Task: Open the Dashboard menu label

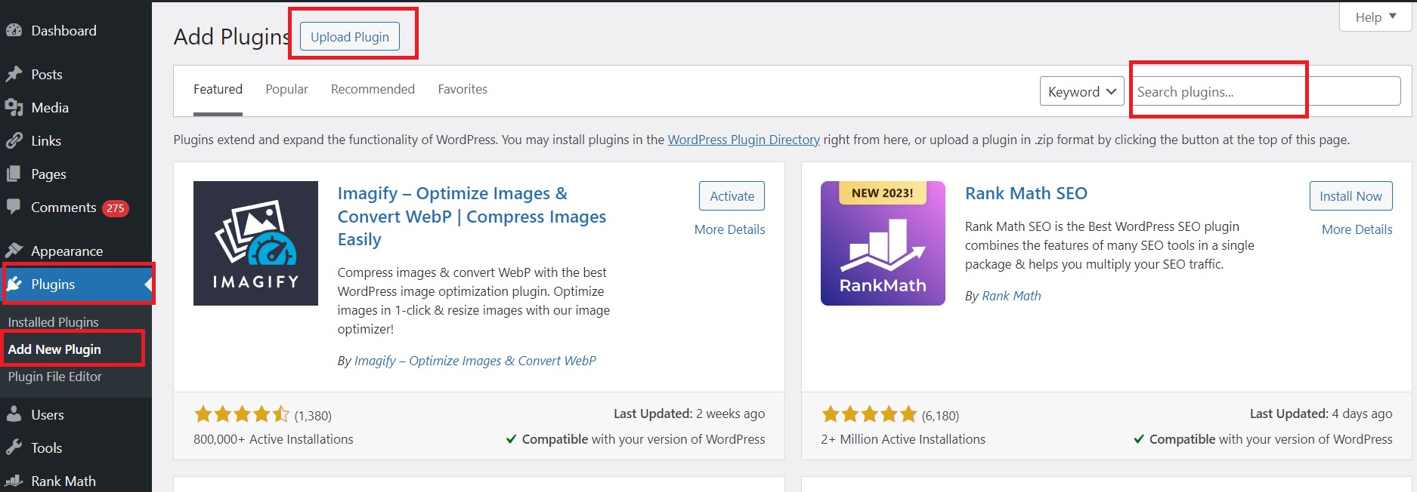Action: point(63,31)
